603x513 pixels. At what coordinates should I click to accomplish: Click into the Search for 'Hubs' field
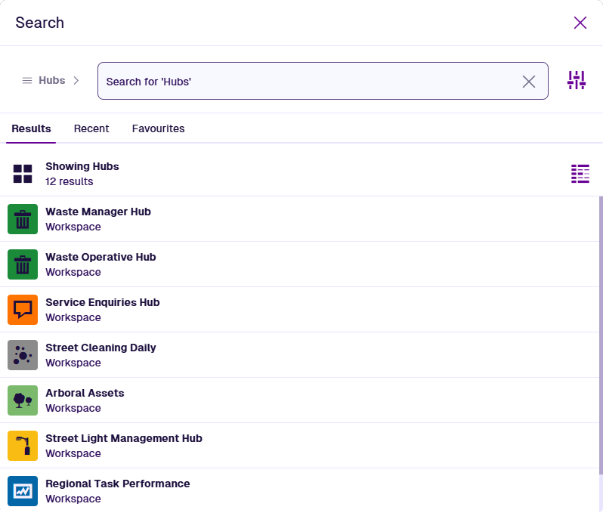pyautogui.click(x=302, y=82)
